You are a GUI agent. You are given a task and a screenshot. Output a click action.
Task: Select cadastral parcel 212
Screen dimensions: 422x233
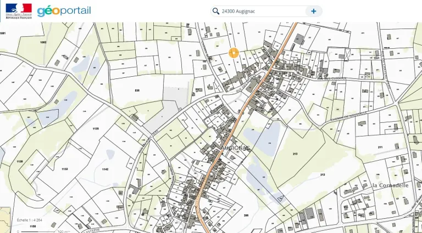323,174
